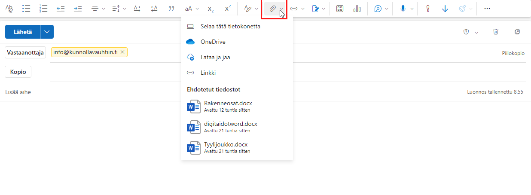The height and width of the screenshot is (195, 531).
Task: Attach suggested file digitaidotword.docx
Action: [237, 127]
